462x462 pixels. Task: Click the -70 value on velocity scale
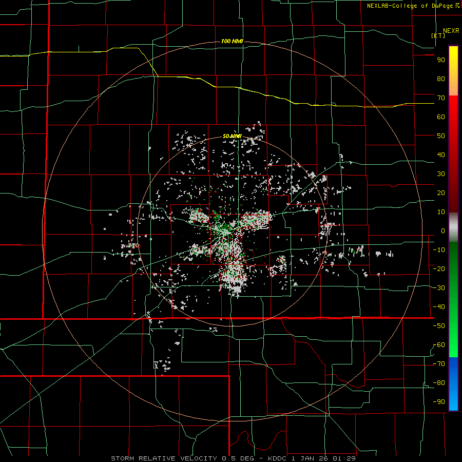point(439,364)
